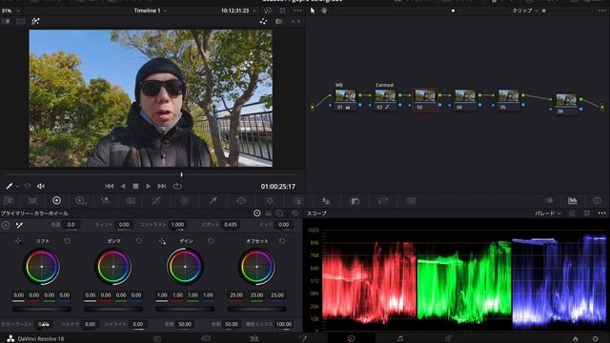The height and width of the screenshot is (343, 610).
Task: Open the Fairlight music note page
Action: click(400, 339)
